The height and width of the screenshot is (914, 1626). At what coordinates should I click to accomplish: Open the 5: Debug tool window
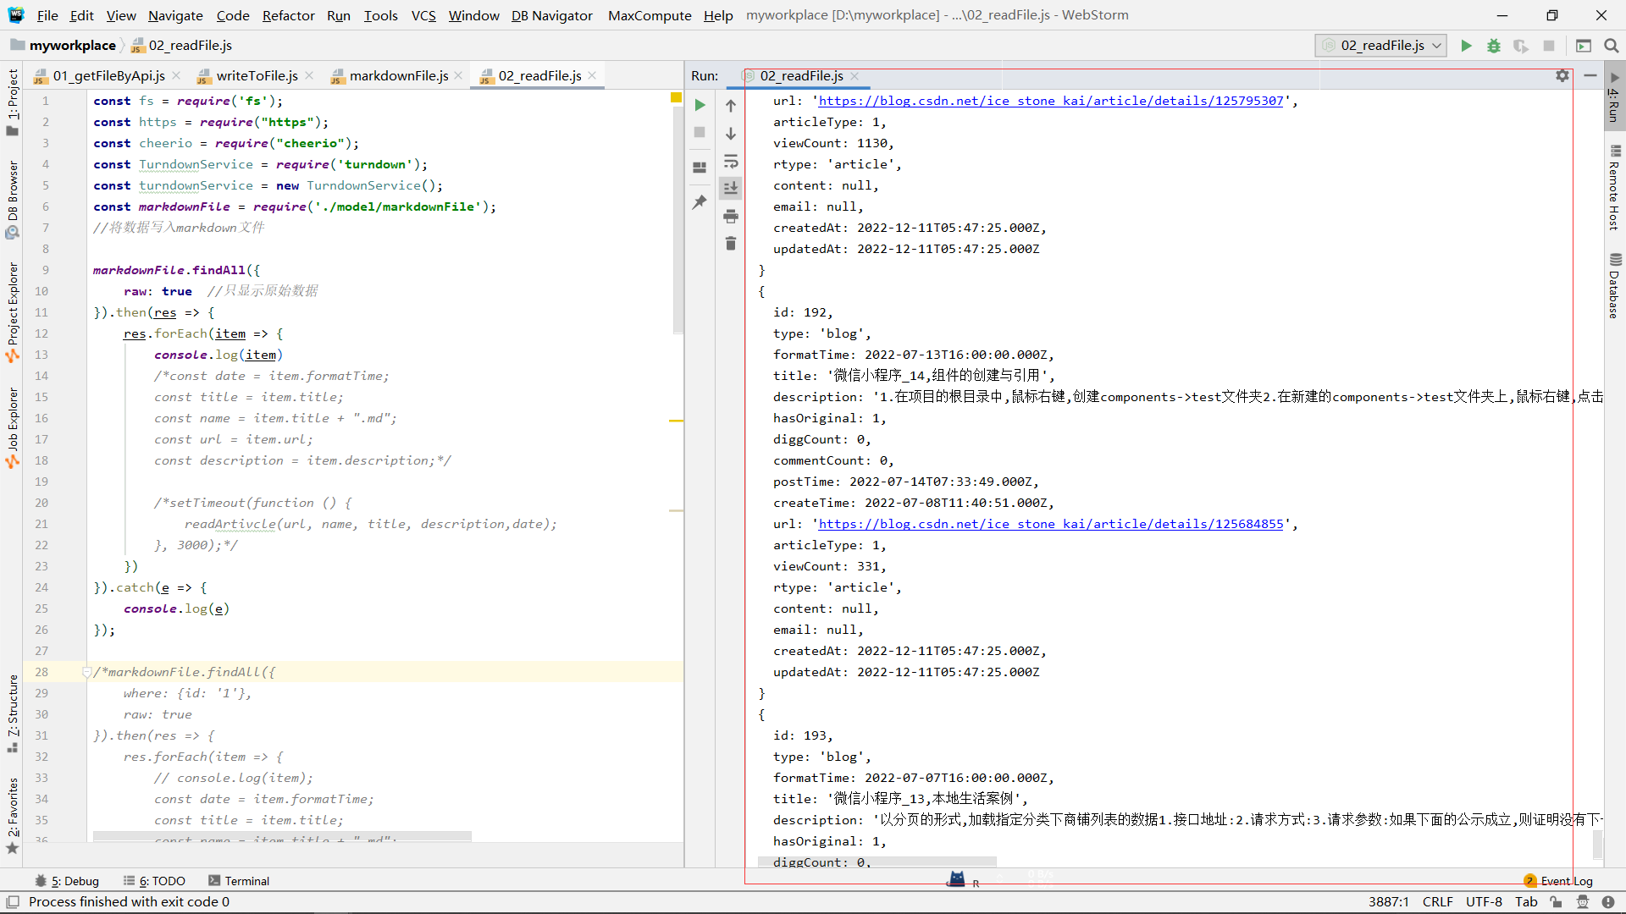coord(68,881)
